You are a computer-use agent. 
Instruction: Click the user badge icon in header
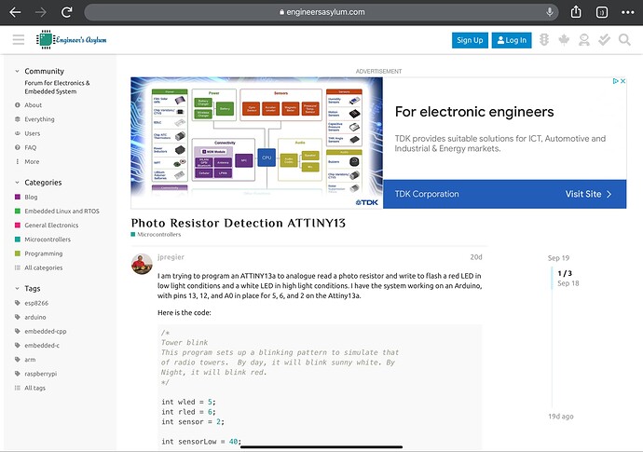[584, 40]
